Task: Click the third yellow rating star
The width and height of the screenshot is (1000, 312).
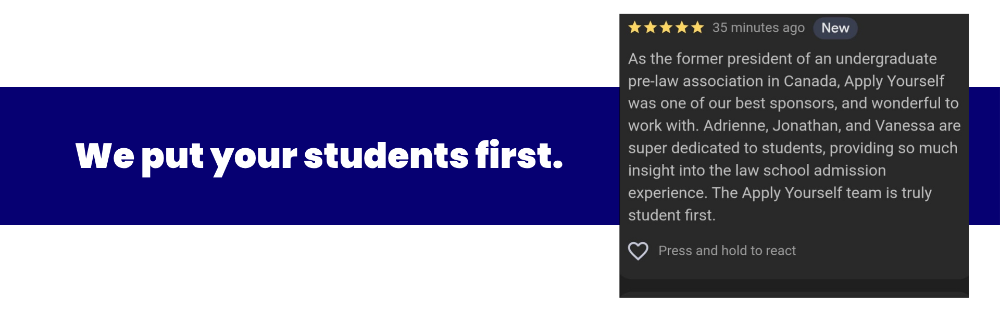Action: pyautogui.click(x=666, y=28)
